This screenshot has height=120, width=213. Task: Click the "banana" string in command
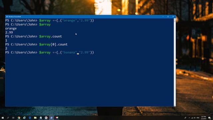tap(69, 52)
